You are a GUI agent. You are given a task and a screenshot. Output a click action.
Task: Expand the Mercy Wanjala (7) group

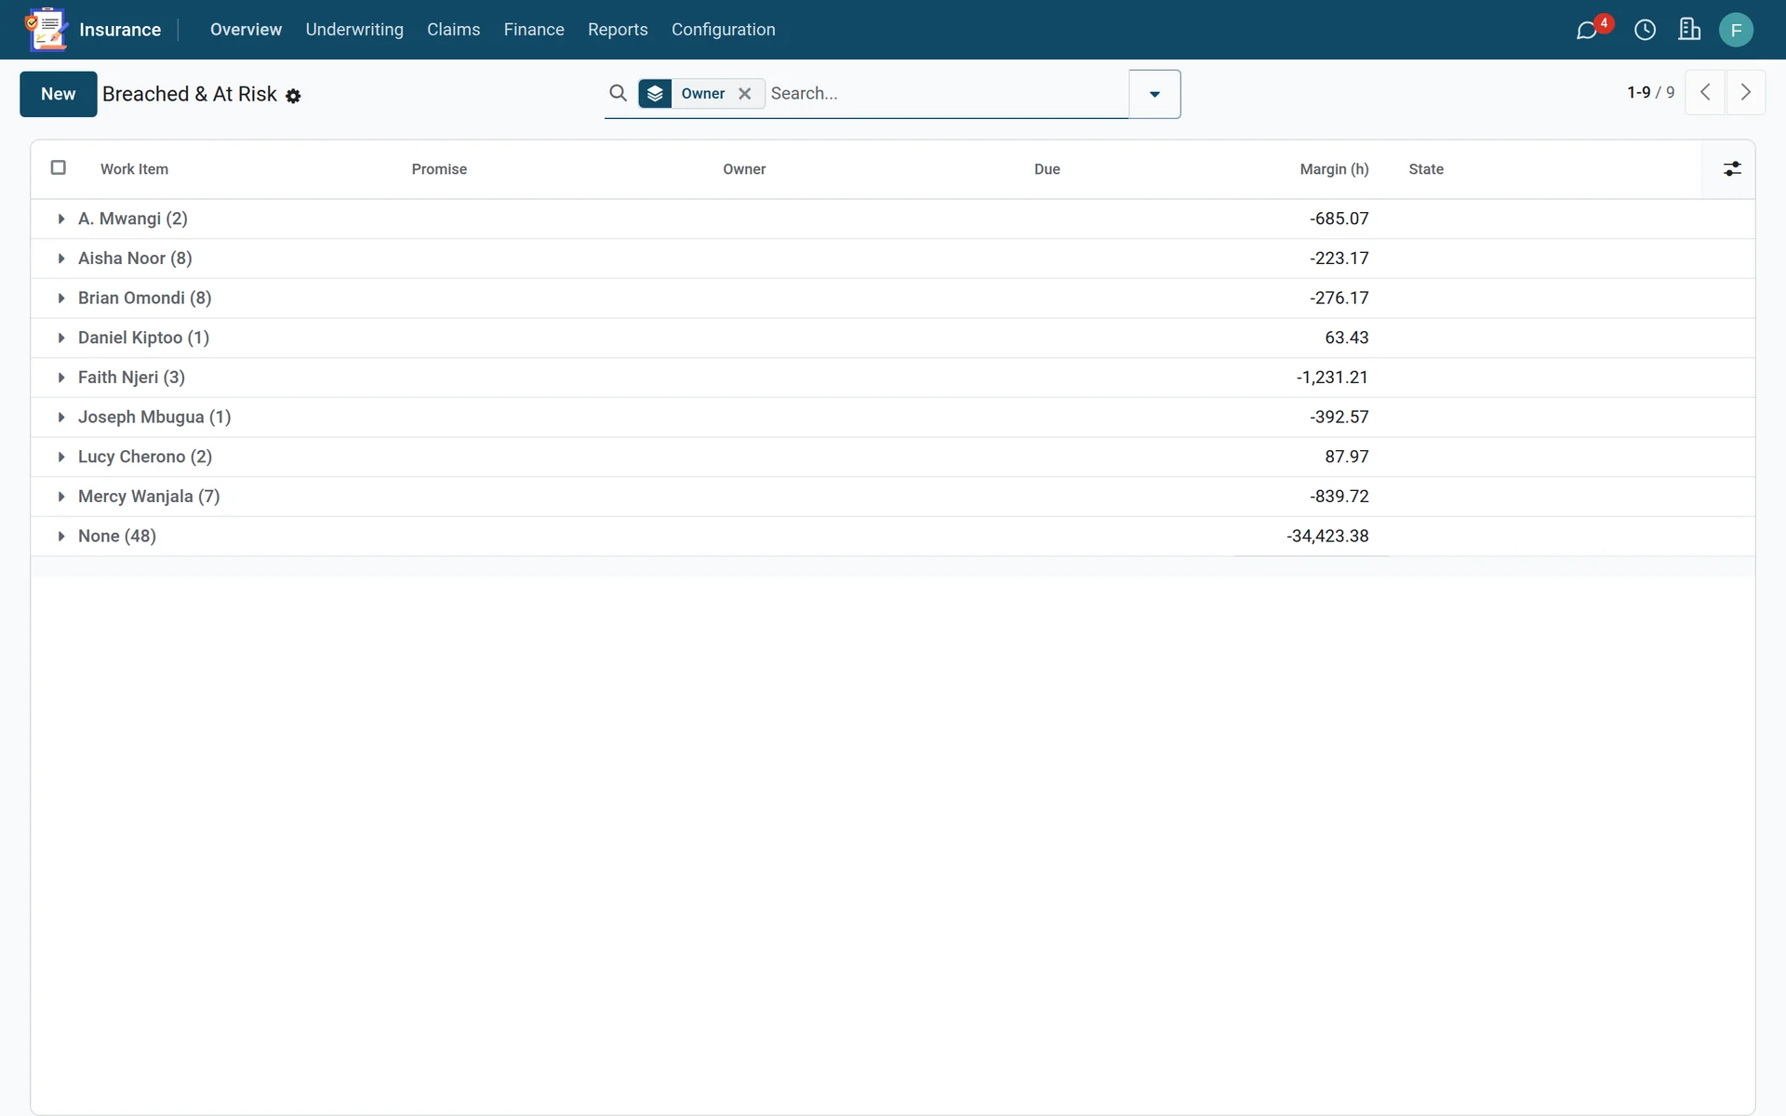coord(892,497)
